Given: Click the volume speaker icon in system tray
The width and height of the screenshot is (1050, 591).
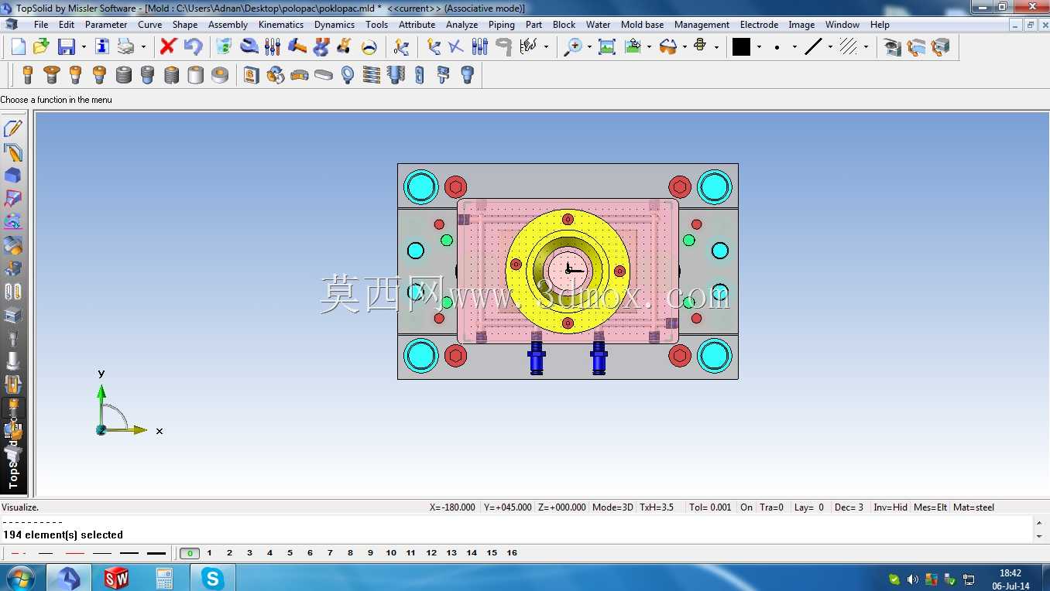Looking at the screenshot, I should 912,579.
